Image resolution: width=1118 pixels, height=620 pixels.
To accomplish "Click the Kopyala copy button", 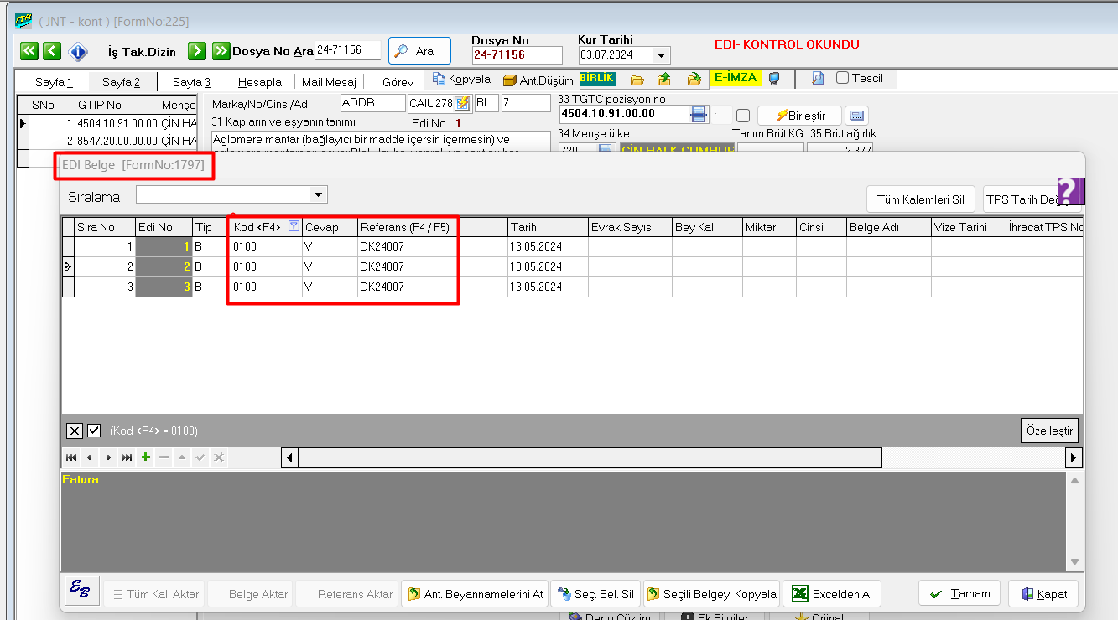I will (461, 80).
